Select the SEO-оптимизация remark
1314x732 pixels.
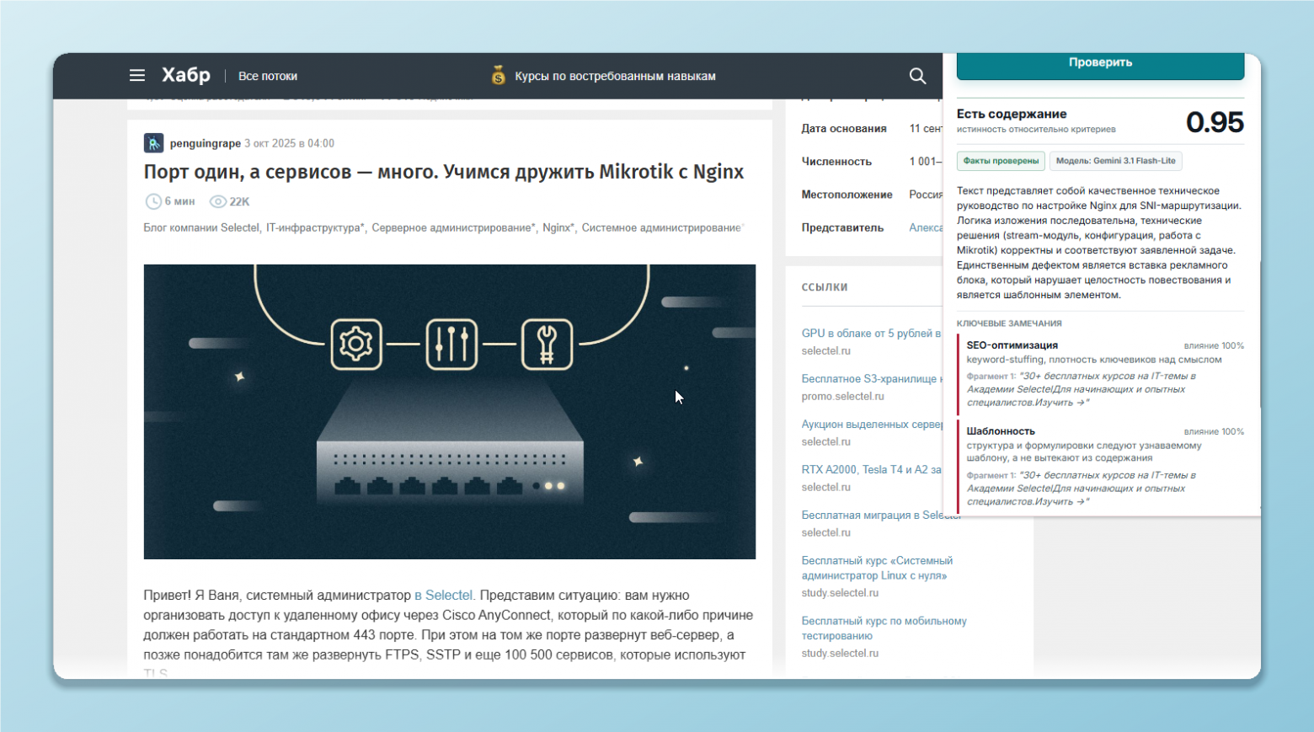tap(1100, 374)
